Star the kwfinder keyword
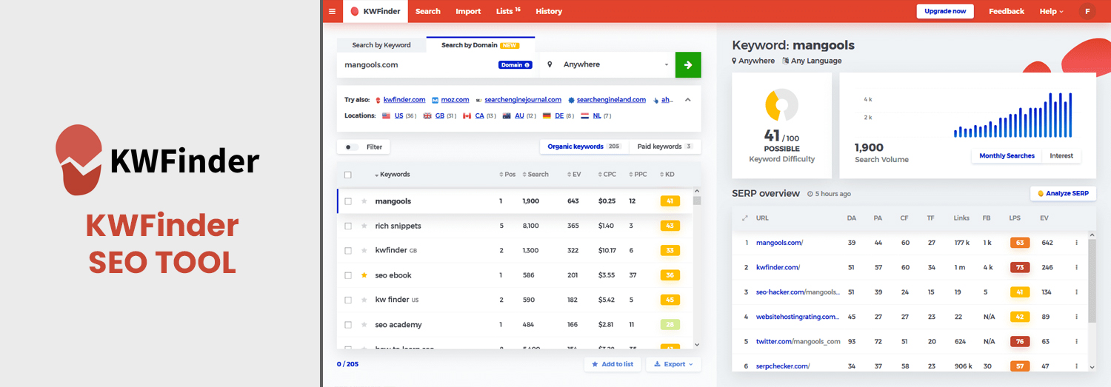 click(364, 250)
